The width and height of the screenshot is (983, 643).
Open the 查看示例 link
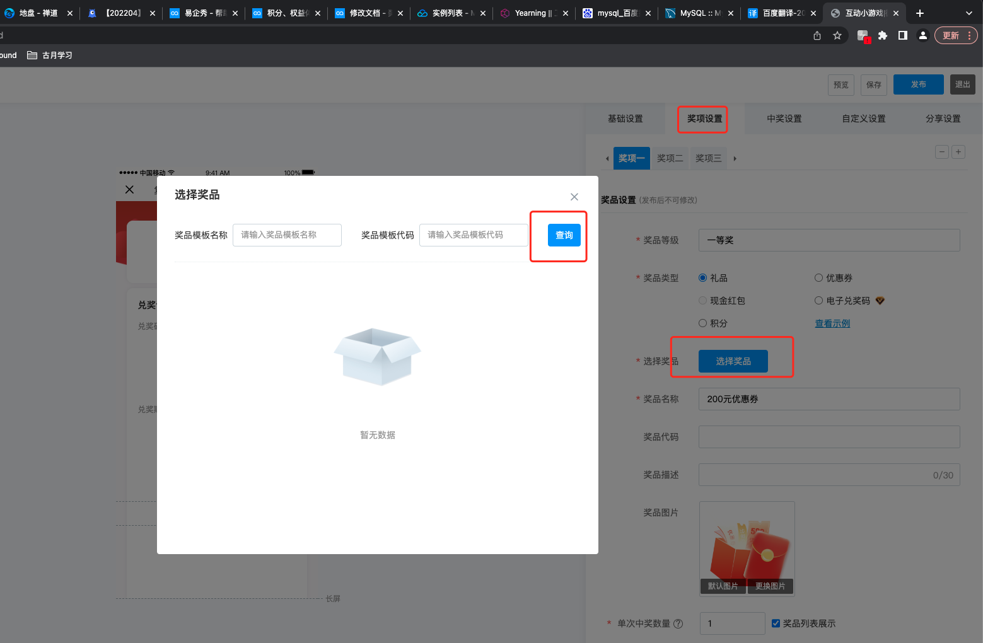832,323
